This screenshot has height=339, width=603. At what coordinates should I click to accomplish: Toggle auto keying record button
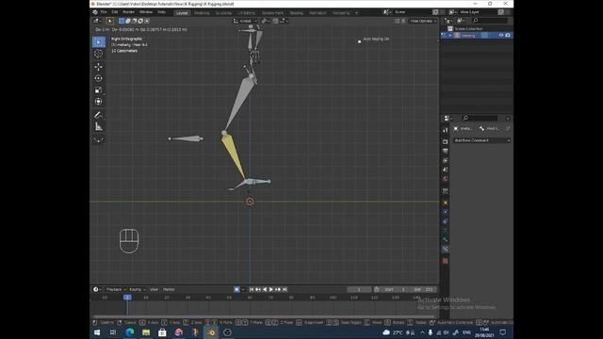pos(236,289)
